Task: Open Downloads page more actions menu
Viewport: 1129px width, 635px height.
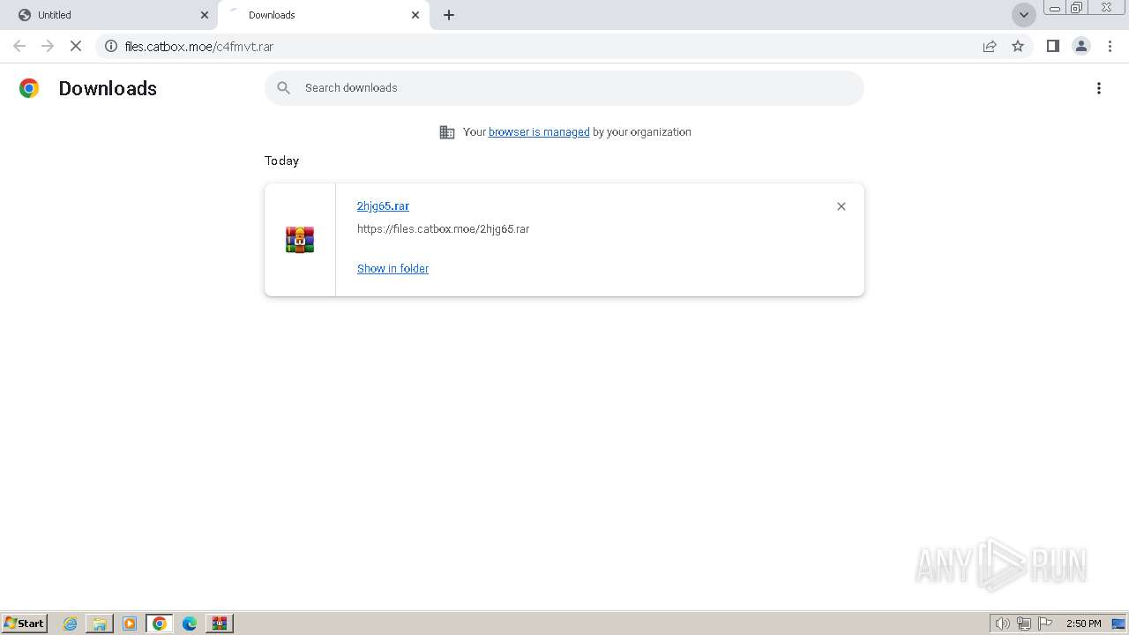Action: pos(1098,88)
